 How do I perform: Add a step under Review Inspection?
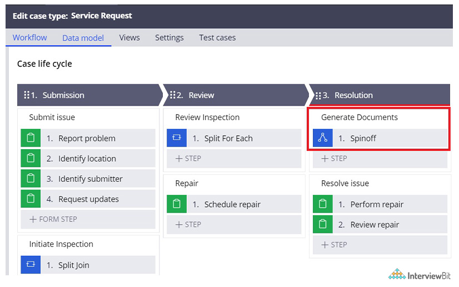pyautogui.click(x=234, y=159)
